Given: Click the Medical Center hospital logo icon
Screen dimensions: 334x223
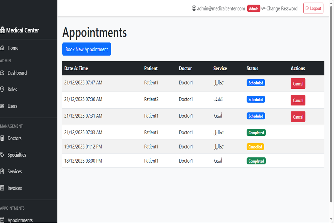Looking at the screenshot, I should click(3, 30).
